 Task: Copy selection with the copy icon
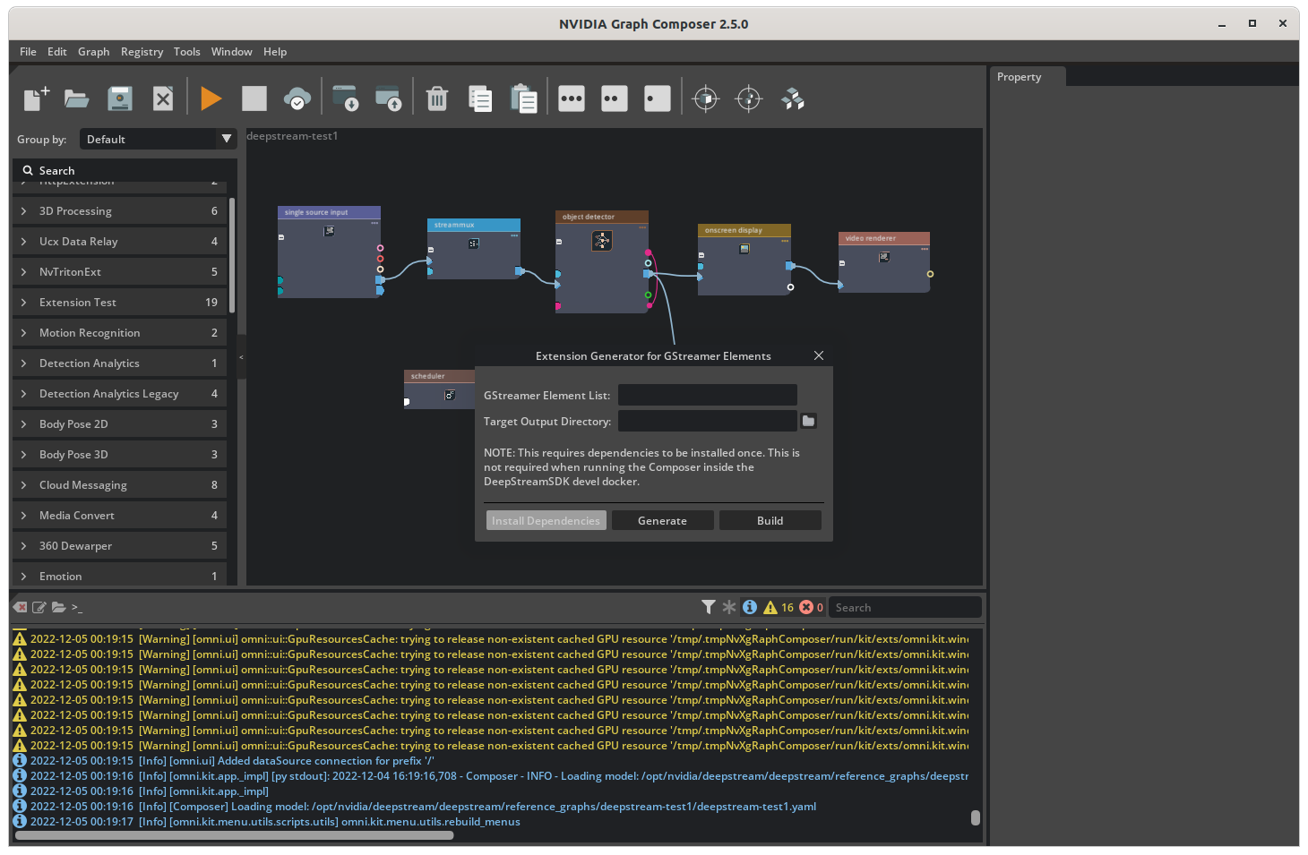(x=480, y=98)
